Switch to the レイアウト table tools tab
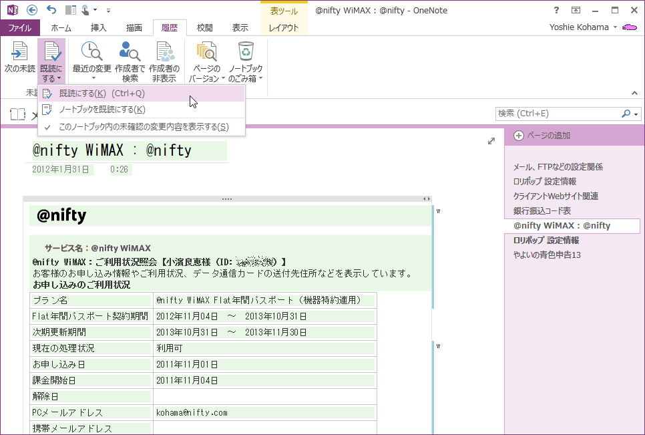645x435 pixels. click(284, 27)
